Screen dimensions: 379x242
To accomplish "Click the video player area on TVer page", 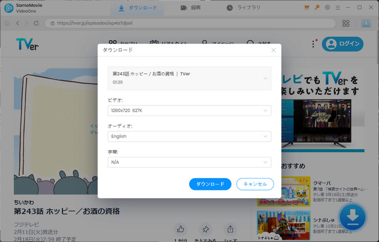I will (x=56, y=131).
